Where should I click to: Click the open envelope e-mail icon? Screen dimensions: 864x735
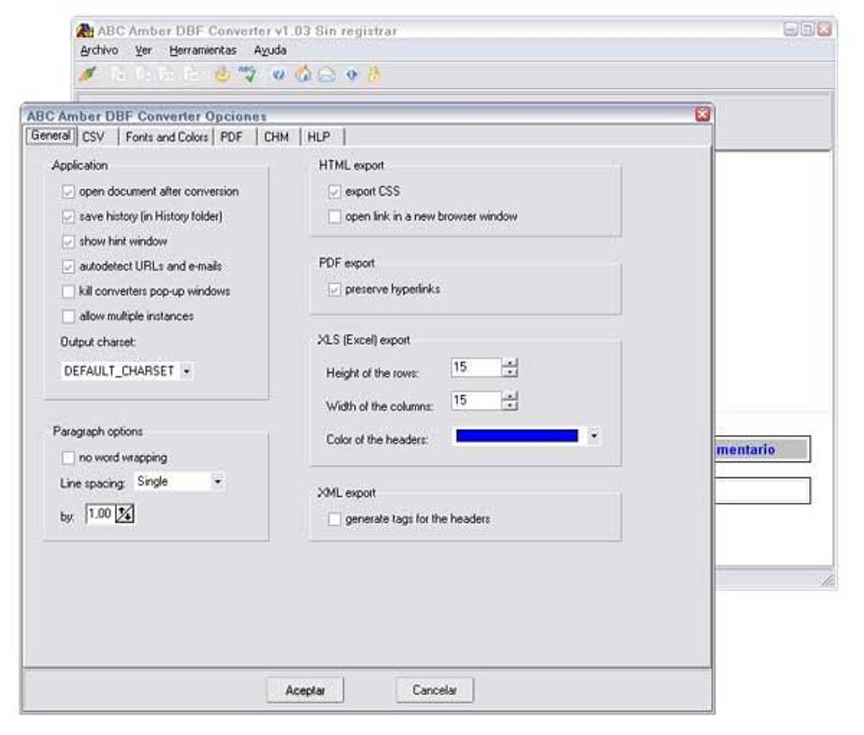[327, 75]
